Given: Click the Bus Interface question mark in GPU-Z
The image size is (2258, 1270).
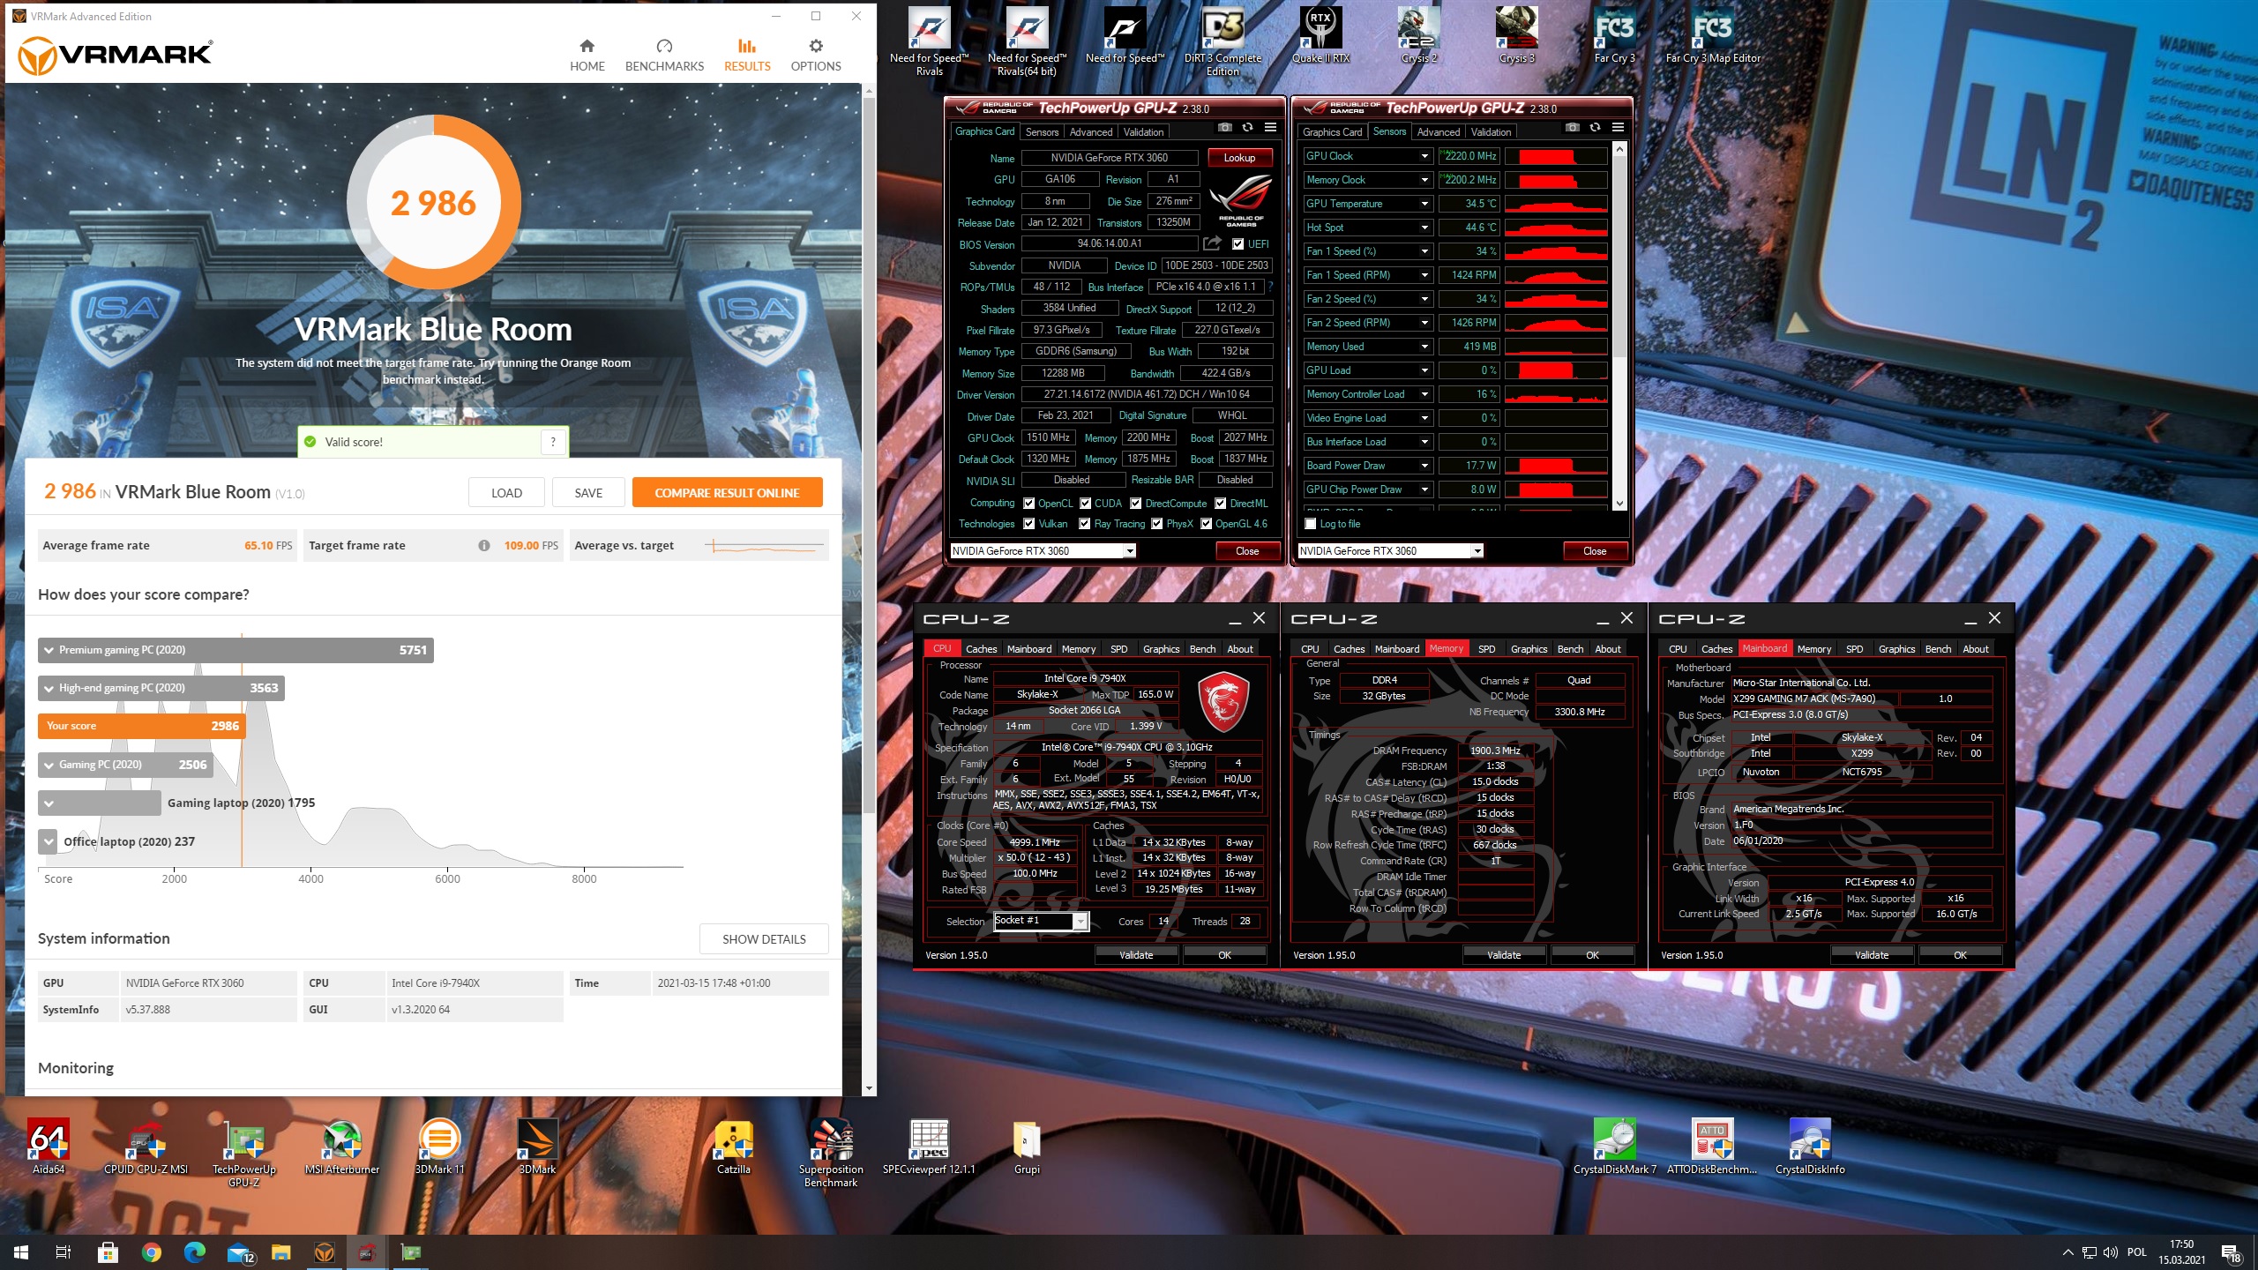Looking at the screenshot, I should click(1270, 288).
